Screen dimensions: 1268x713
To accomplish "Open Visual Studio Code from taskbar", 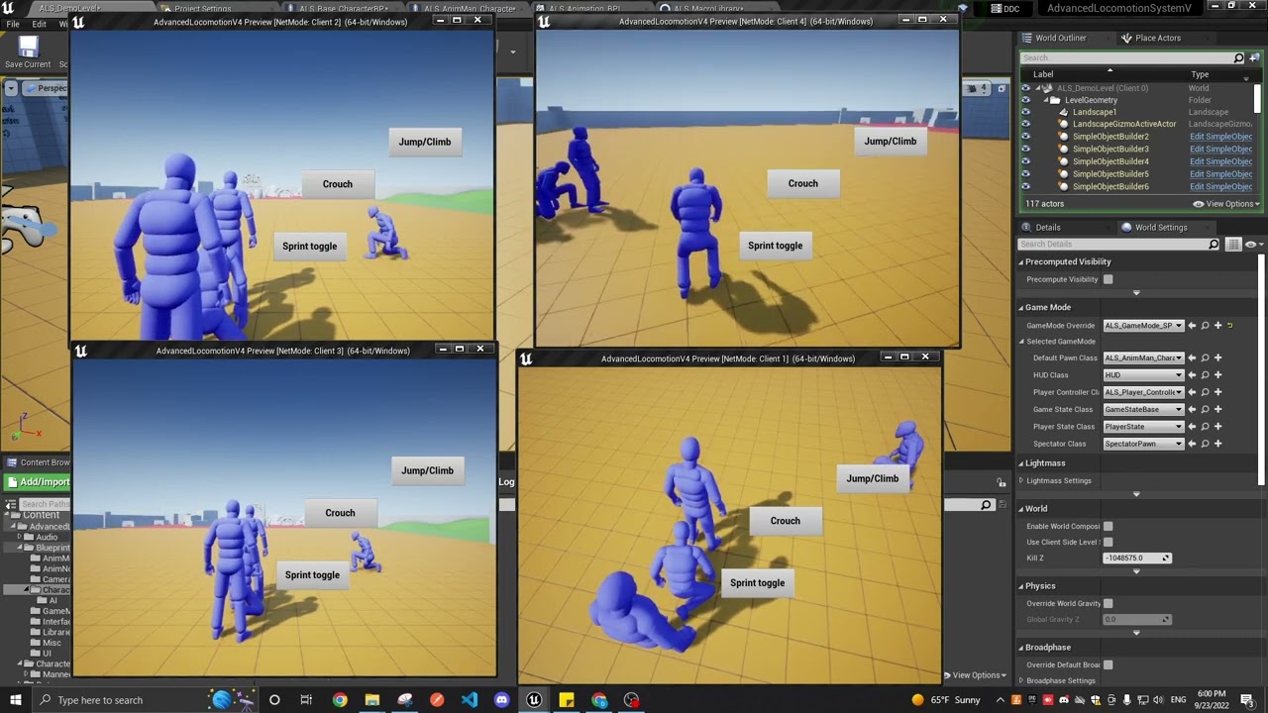I will tap(470, 700).
